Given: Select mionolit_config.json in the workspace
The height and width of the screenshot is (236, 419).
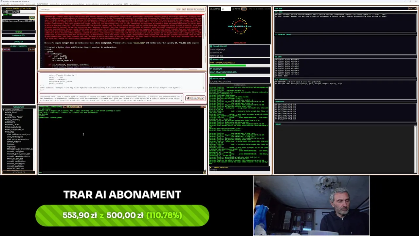Looking at the screenshot, I should 15,151.
